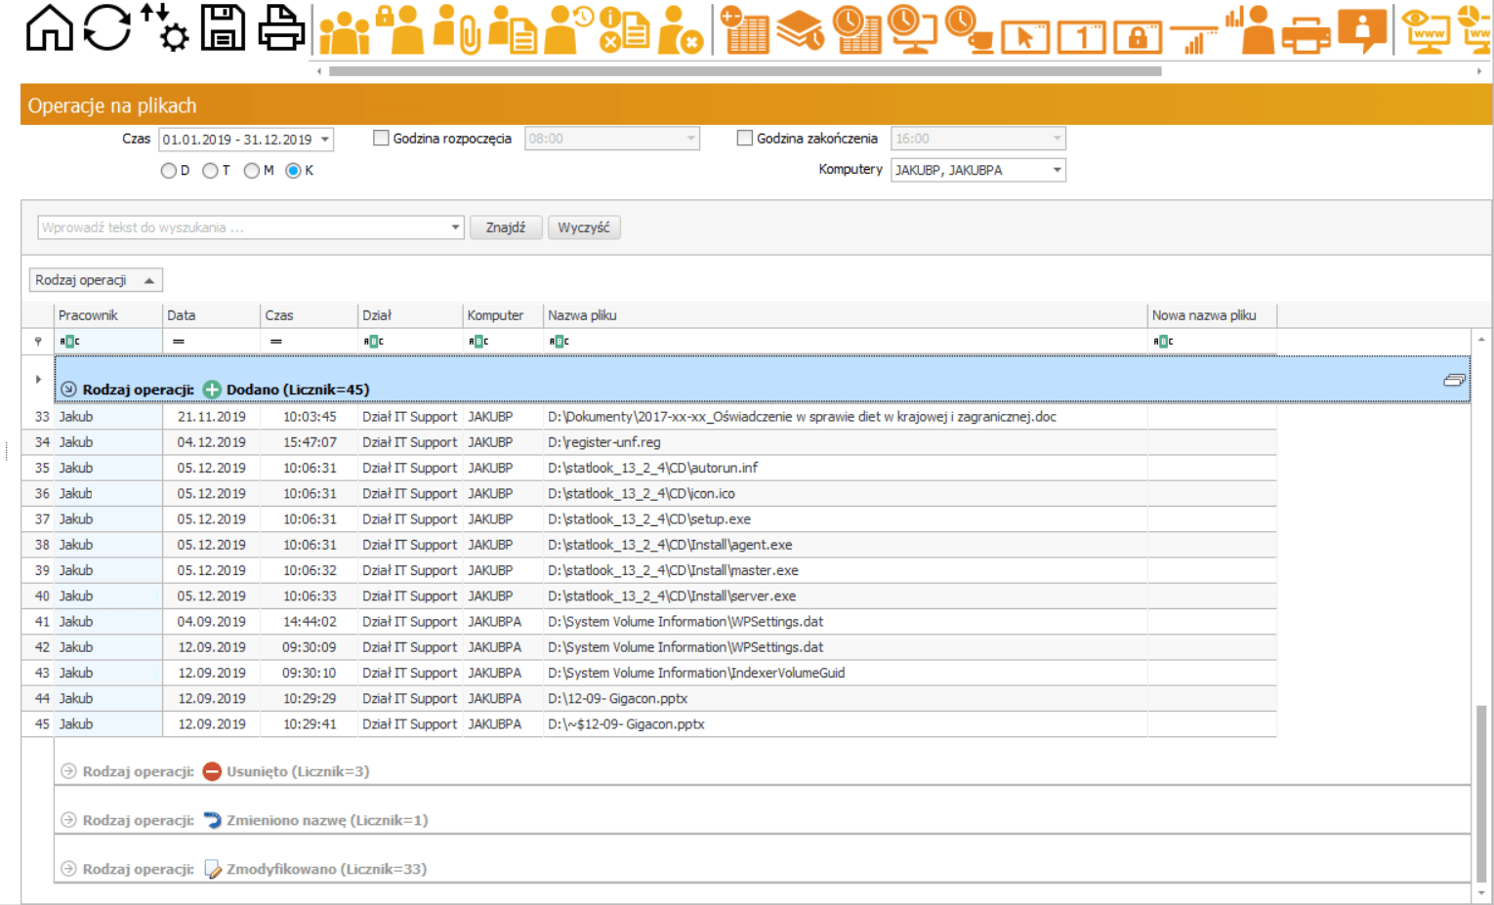1494x905 pixels.
Task: Expand the Zmodyfikowano (Licznik=33) group
Action: point(68,869)
